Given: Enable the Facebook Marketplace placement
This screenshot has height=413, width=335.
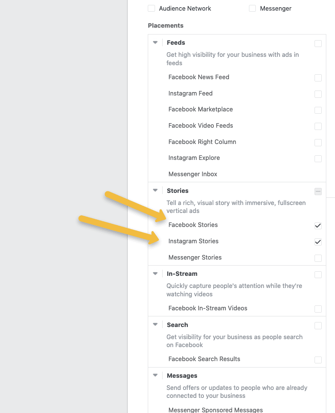Looking at the screenshot, I should click(x=318, y=110).
